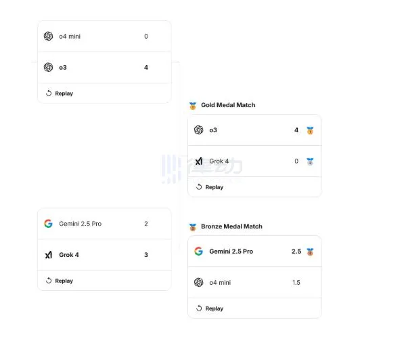The width and height of the screenshot is (404, 339).
Task: Click the bronze medal icon beside Gemini 2.5 Pro
Action: [x=310, y=252]
